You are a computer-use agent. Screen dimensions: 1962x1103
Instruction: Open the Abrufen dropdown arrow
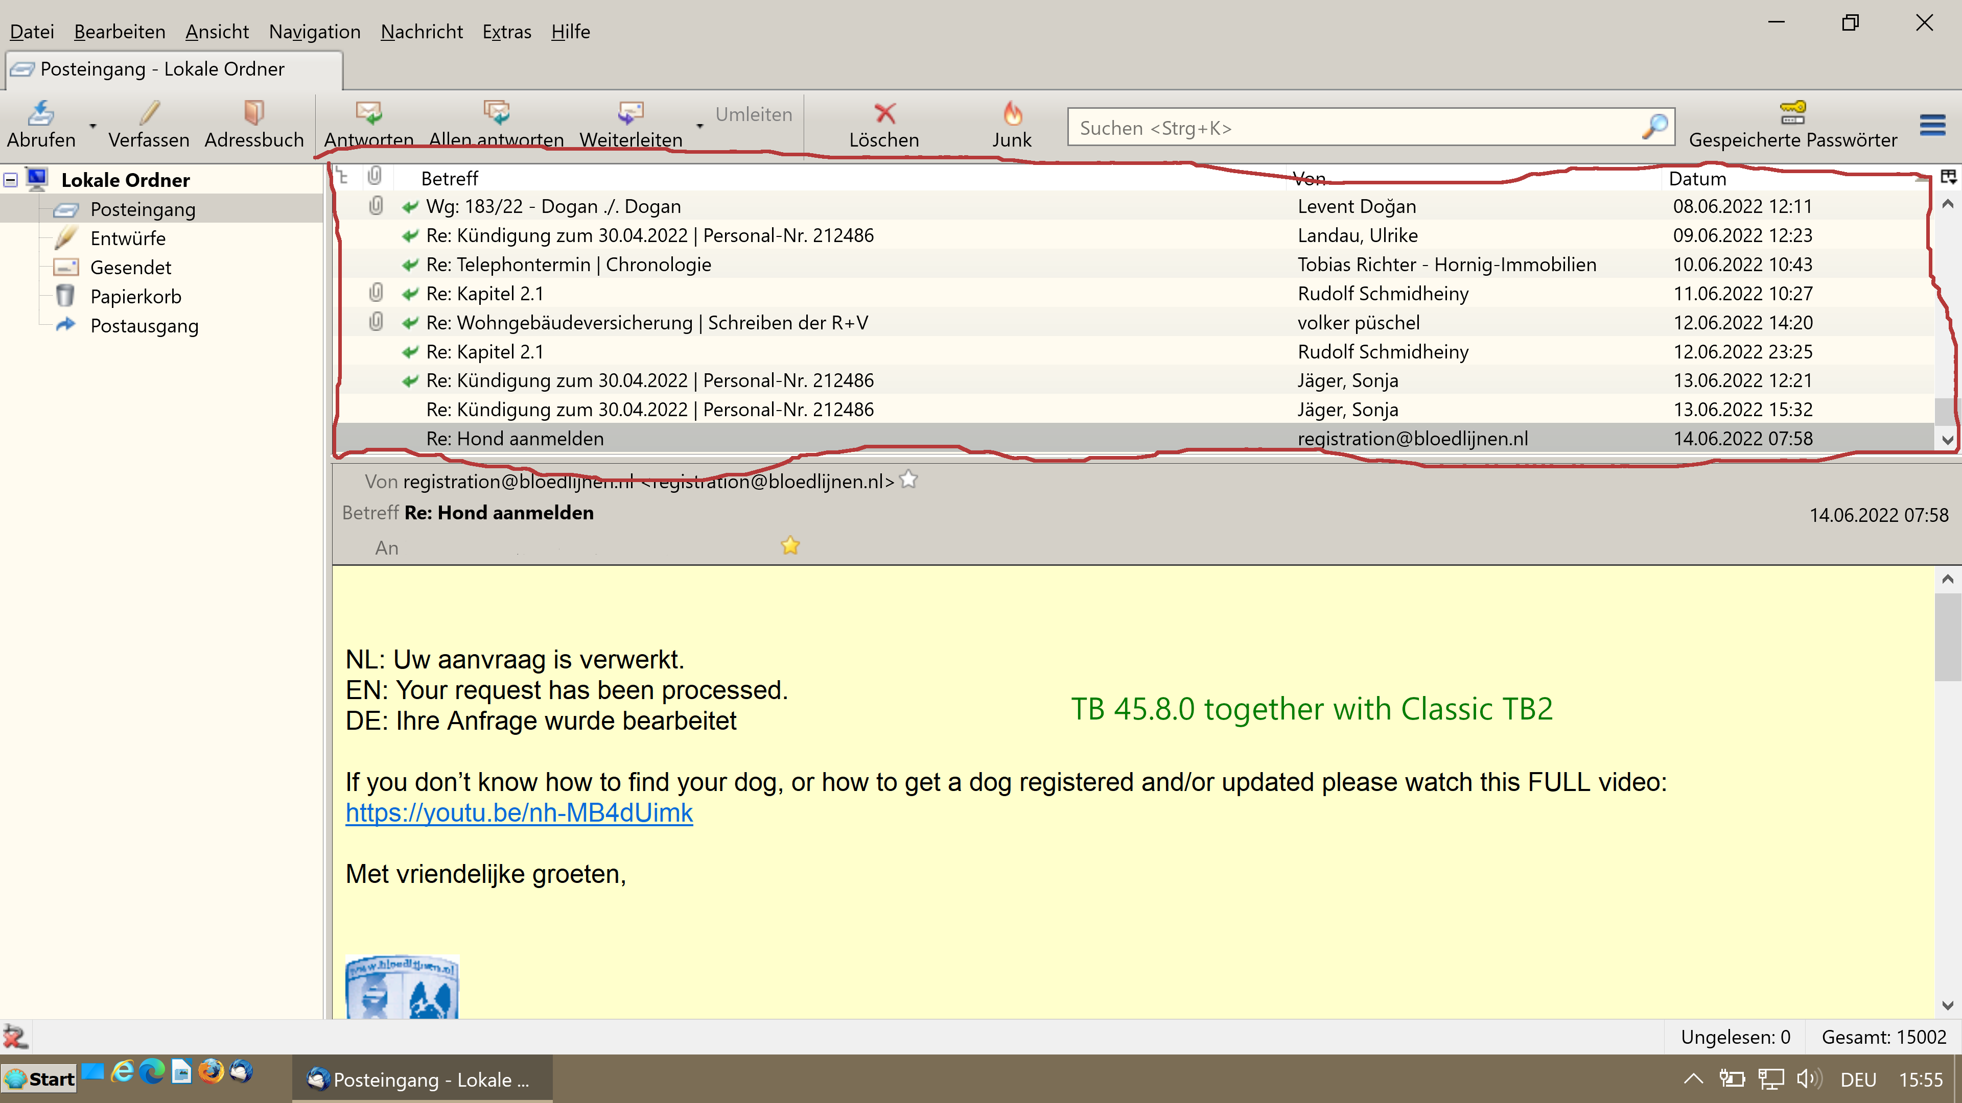[x=93, y=126]
